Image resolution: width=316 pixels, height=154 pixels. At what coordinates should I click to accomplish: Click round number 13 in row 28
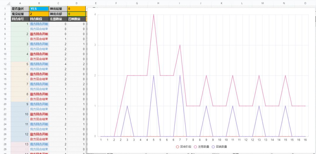click(x=20, y=144)
